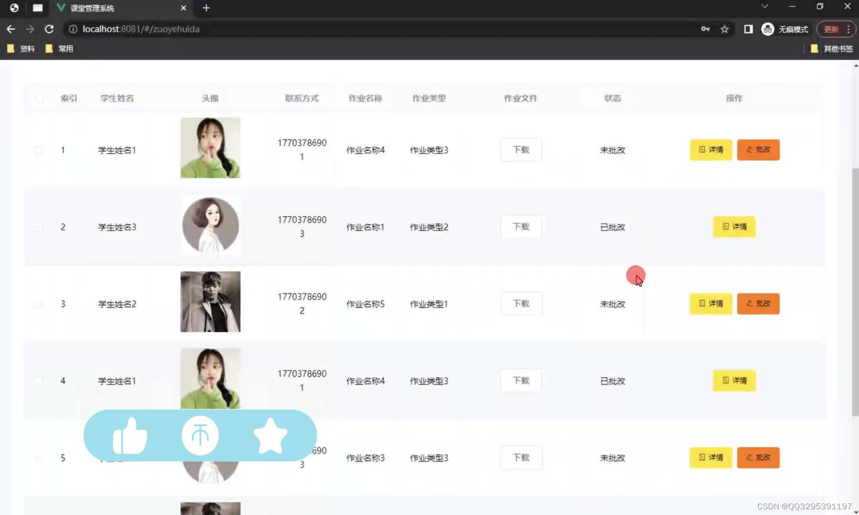Click 作业名称5 cell in row 3
This screenshot has height=515, width=859.
[366, 304]
